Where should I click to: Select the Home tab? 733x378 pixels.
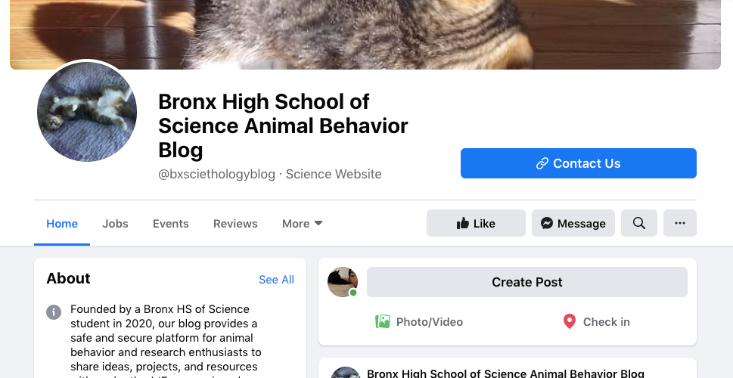[x=62, y=224]
